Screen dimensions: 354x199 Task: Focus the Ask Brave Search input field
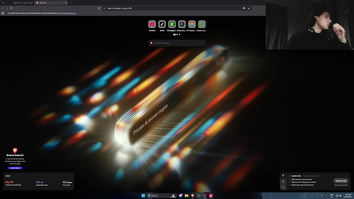(x=177, y=43)
